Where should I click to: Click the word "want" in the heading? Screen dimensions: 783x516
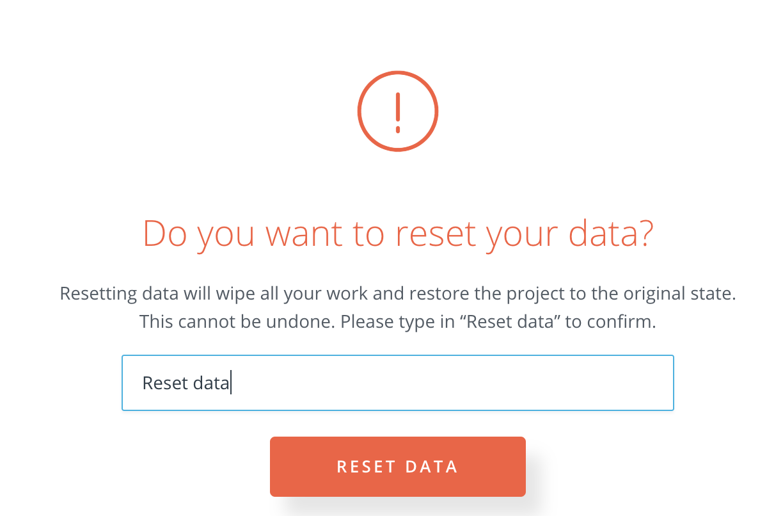click(302, 234)
